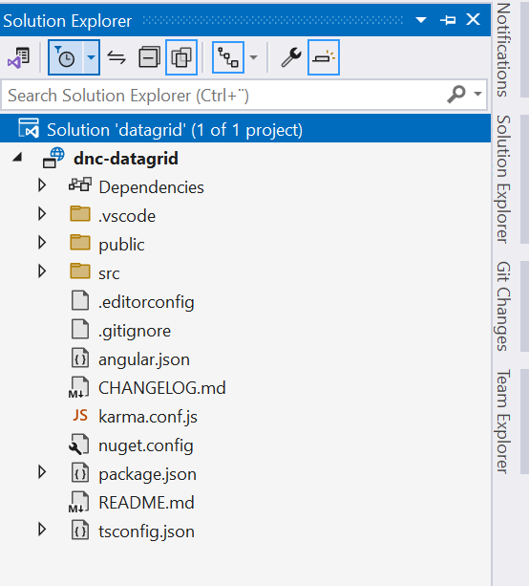
Task: Click the Search Solution Explorer field
Action: click(x=224, y=96)
